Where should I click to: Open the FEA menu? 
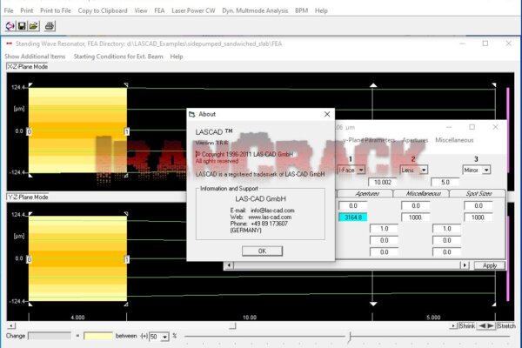[159, 10]
